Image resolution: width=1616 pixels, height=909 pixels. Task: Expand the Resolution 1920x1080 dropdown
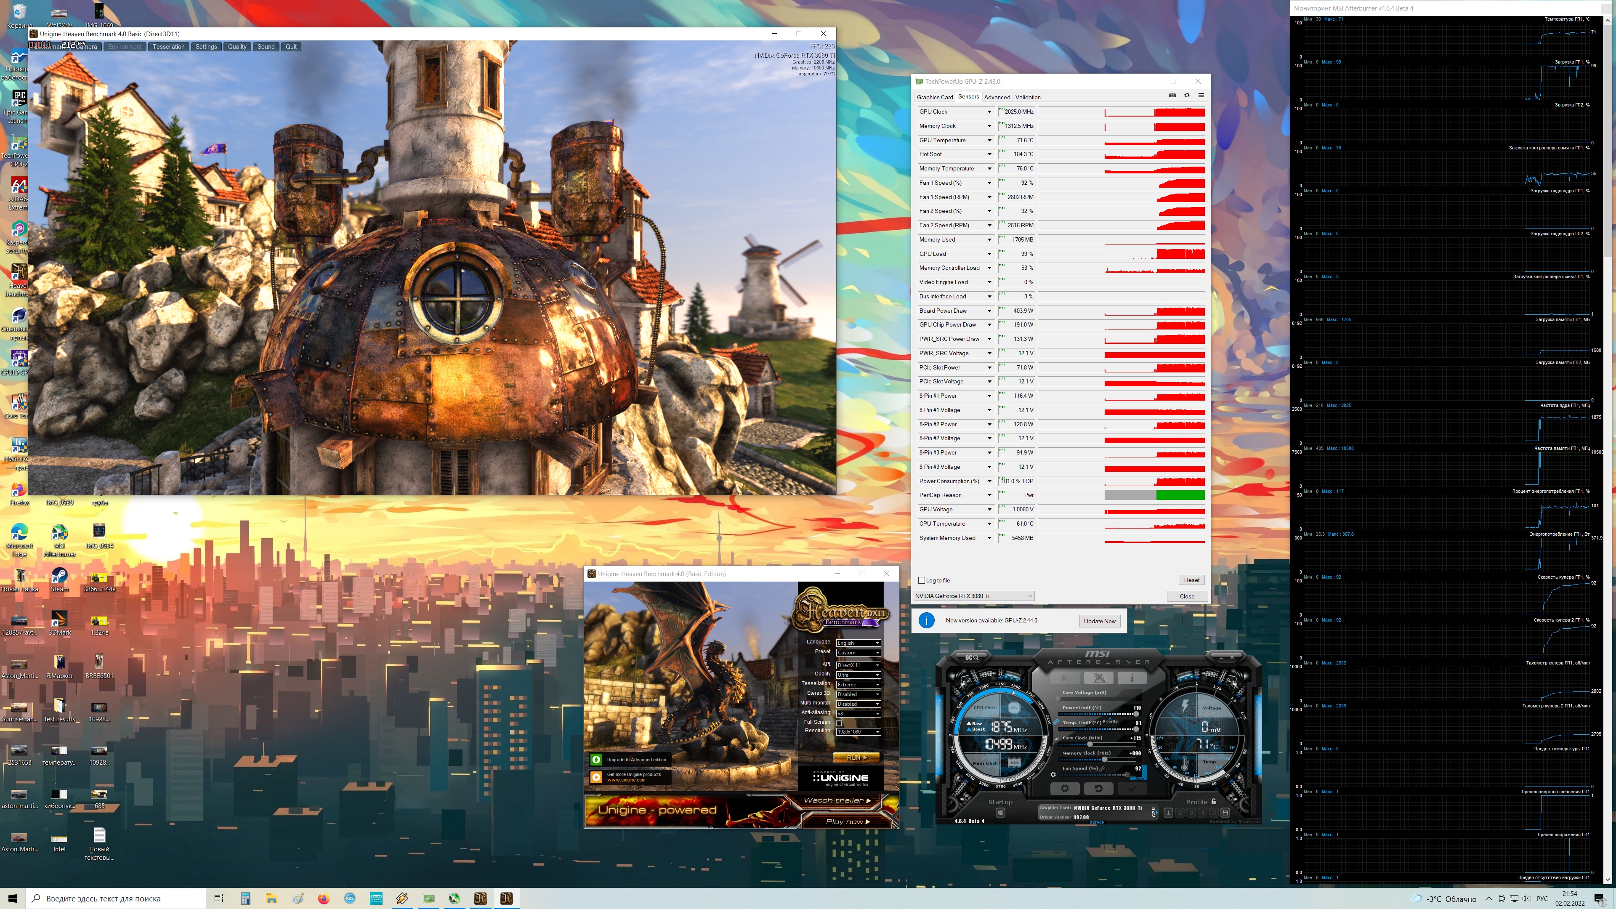858,731
